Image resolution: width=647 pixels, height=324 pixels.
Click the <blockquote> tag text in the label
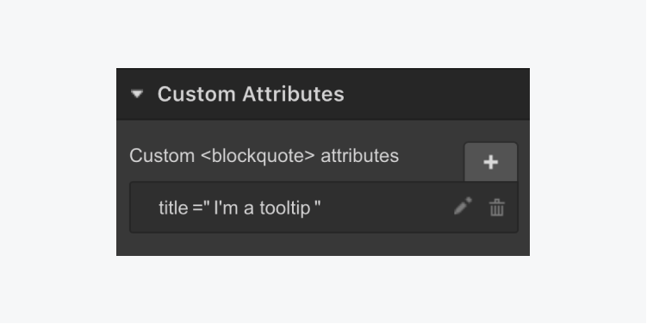[258, 156]
